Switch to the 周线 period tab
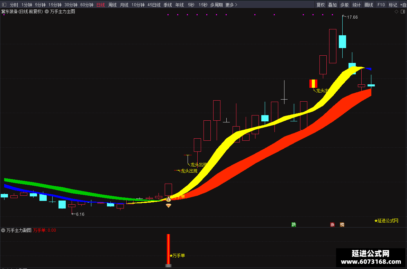This screenshot has width=407, height=269. pos(112,5)
